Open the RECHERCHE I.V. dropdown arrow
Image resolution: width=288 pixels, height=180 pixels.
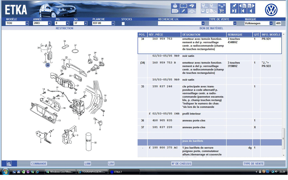[203, 23]
